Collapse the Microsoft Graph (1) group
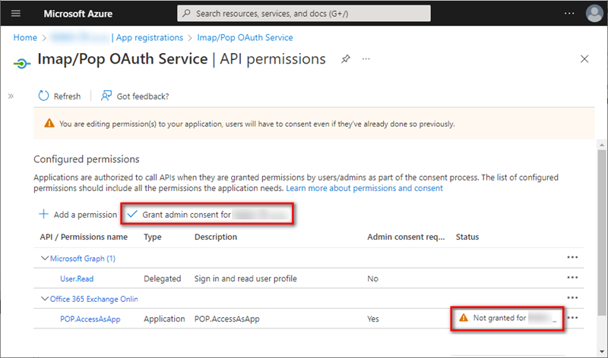 pyautogui.click(x=44, y=259)
